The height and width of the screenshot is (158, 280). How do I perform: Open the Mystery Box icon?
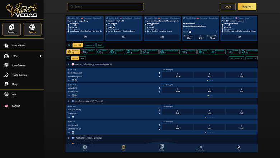click(200, 147)
